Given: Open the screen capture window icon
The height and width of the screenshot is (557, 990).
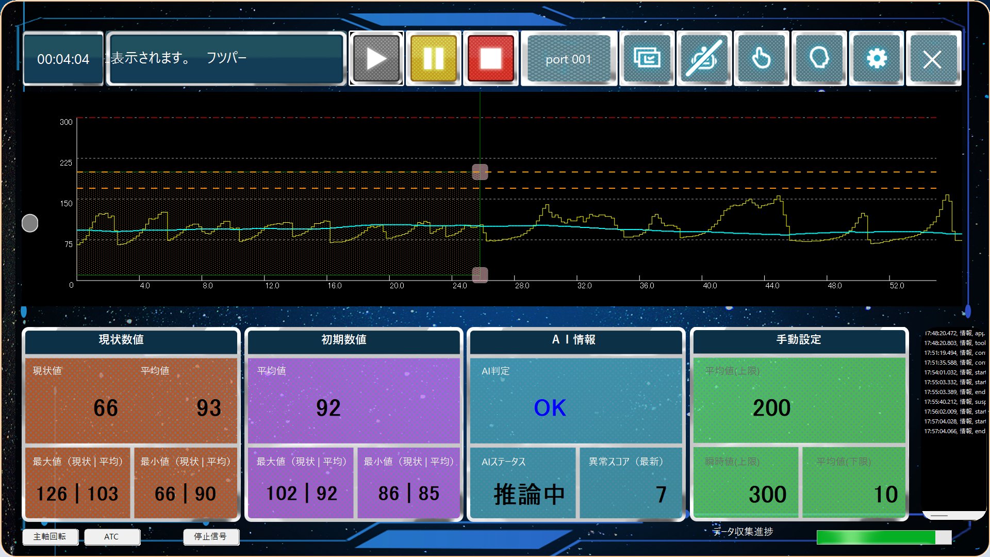Looking at the screenshot, I should (x=647, y=59).
